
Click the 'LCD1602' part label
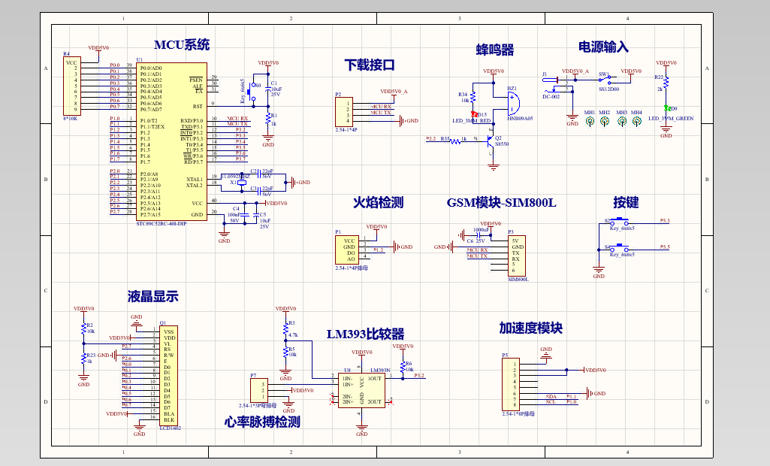(x=171, y=428)
